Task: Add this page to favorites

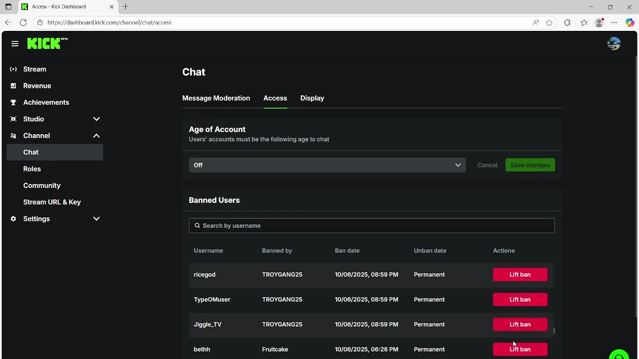Action: pos(549,22)
